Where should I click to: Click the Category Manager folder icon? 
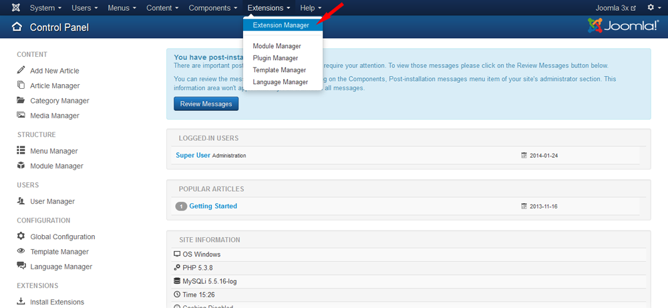21,100
